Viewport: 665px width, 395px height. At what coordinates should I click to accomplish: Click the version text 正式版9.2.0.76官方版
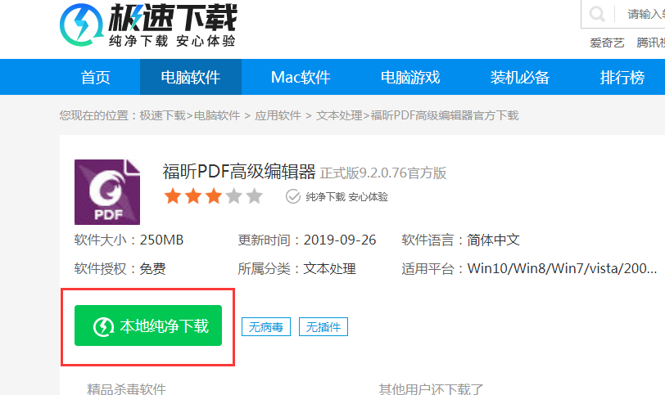point(383,173)
